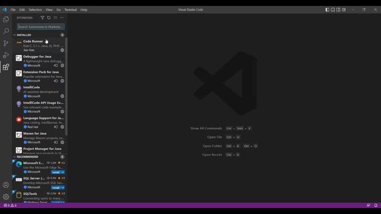Open the File menu
The width and height of the screenshot is (381, 214).
(x=13, y=10)
